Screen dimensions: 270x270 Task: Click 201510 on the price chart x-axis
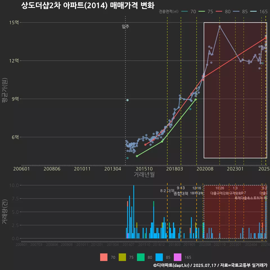pos(144,169)
